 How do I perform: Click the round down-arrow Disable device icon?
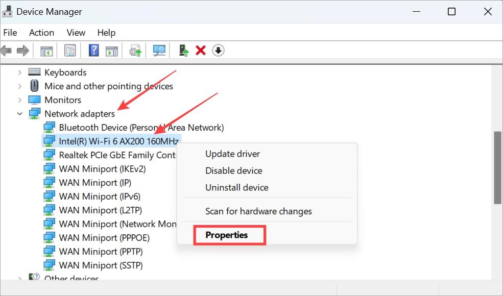218,51
